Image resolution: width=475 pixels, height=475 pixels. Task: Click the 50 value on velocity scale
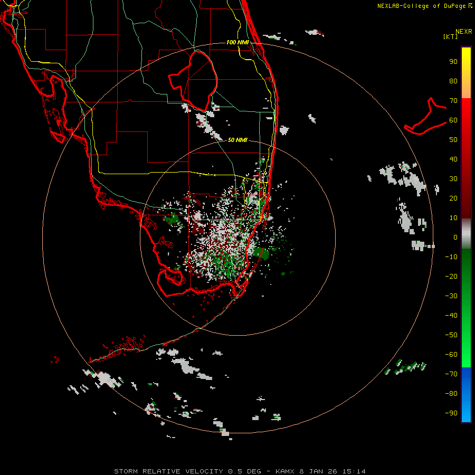coord(453,140)
